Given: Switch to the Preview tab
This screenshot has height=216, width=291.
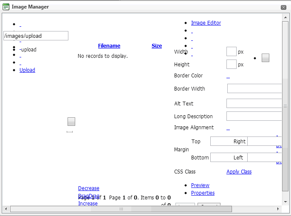Looking at the screenshot, I should click(200, 185).
